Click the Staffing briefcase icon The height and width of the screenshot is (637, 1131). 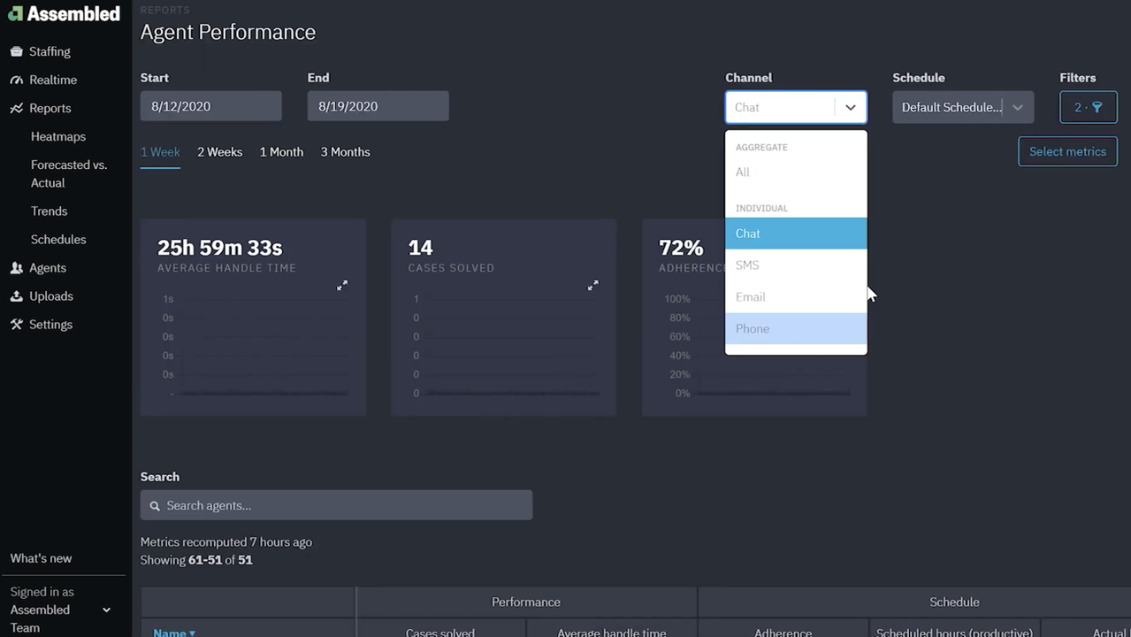[16, 51]
